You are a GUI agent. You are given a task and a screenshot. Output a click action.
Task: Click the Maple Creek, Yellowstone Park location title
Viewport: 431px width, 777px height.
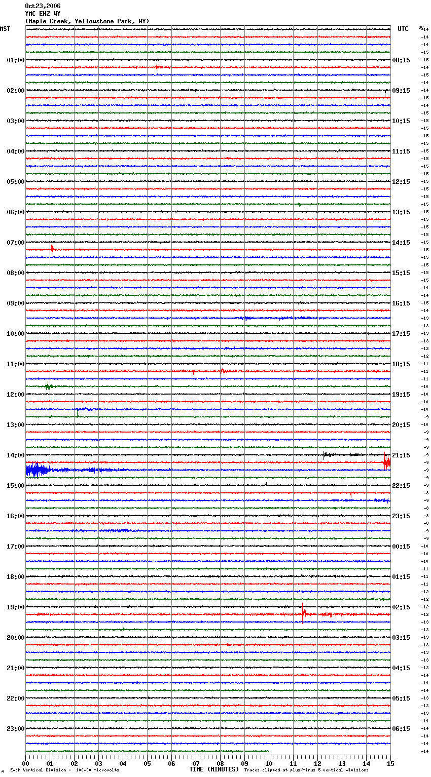(x=87, y=21)
